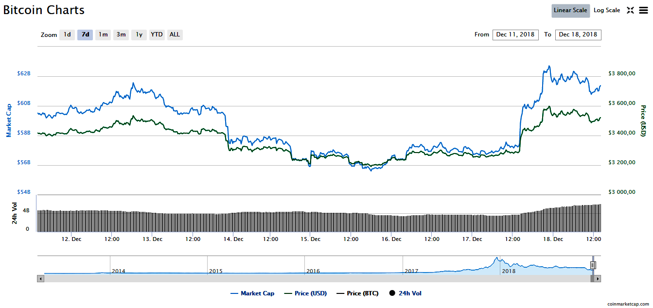653x308 pixels.
Task: Click the $3 400,00 price label
Action: 622,133
